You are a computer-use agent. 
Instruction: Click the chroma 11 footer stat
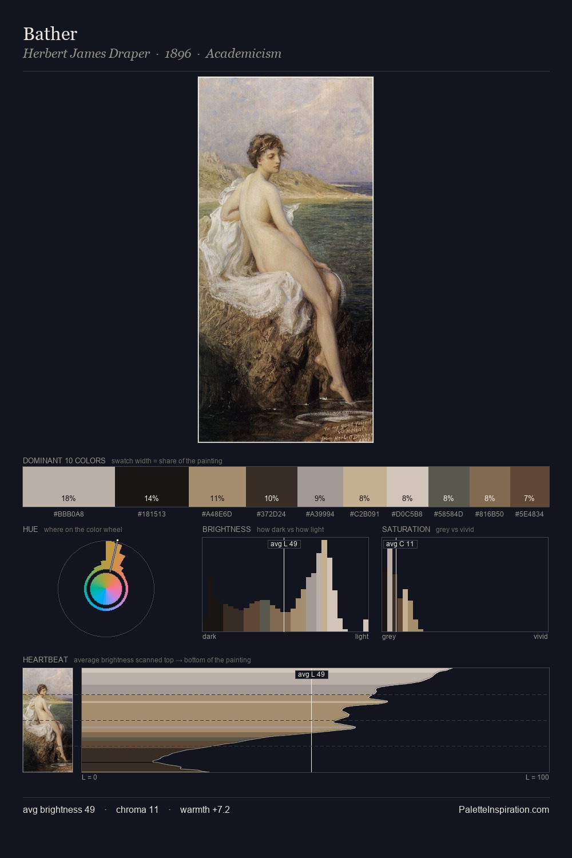[x=137, y=809]
